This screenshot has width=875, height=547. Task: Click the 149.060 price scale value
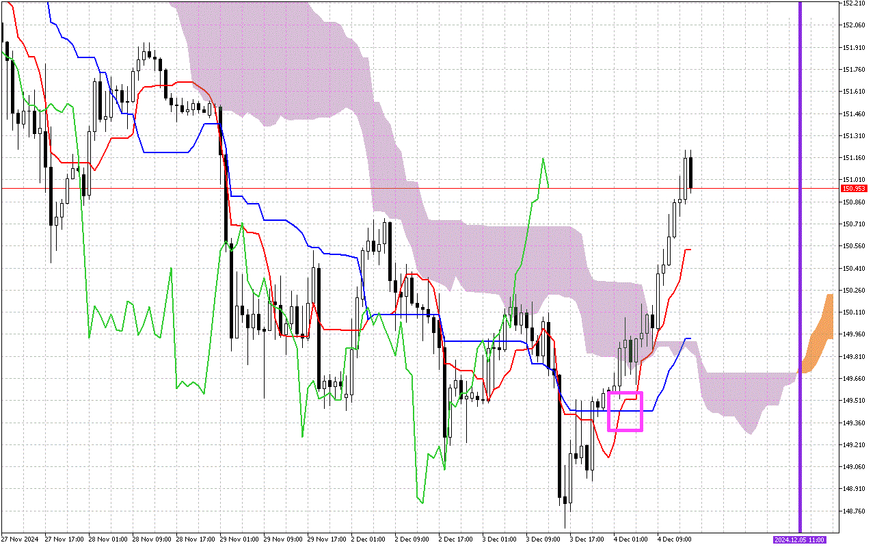pos(854,468)
